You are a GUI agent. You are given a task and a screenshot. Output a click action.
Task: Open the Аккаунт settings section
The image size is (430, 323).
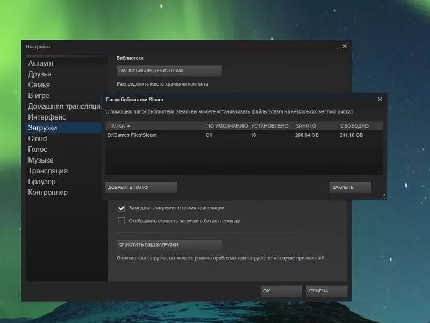pos(41,63)
